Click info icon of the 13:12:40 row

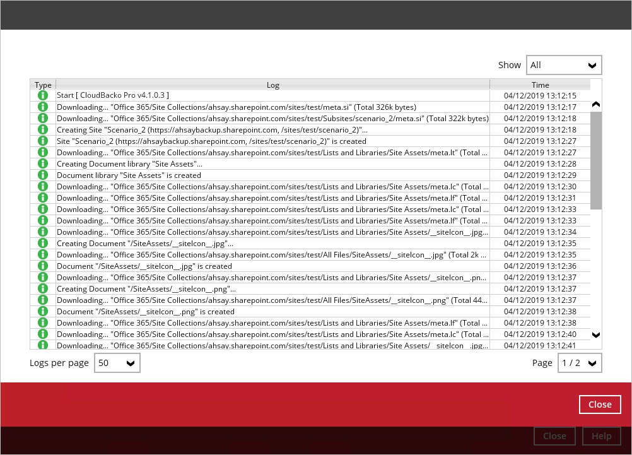point(43,334)
